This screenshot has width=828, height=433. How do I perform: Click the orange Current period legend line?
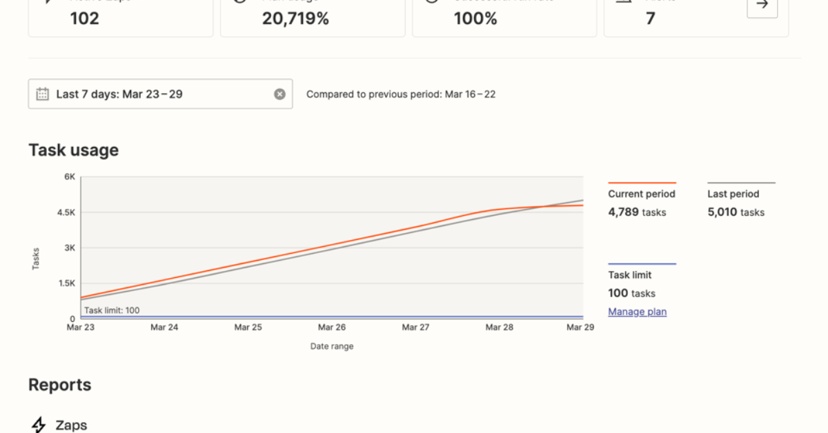tap(642, 183)
